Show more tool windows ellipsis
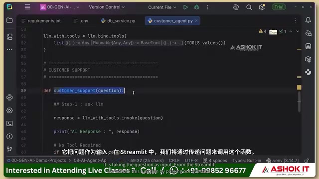This screenshot has height=179, width=319. 9,50
